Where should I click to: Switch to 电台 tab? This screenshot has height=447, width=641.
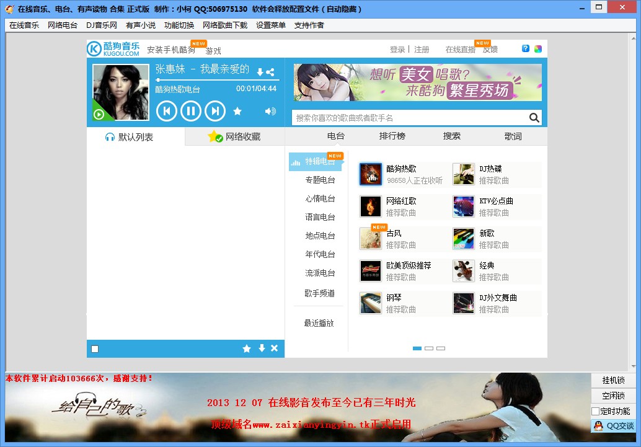tap(336, 136)
